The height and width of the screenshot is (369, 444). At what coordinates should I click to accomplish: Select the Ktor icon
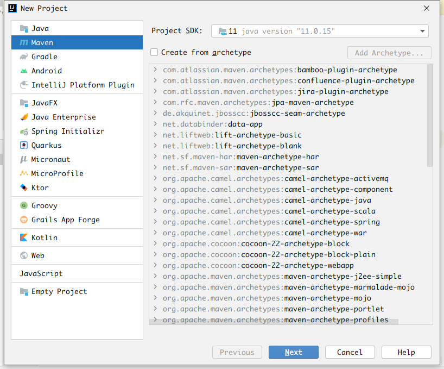(23, 187)
